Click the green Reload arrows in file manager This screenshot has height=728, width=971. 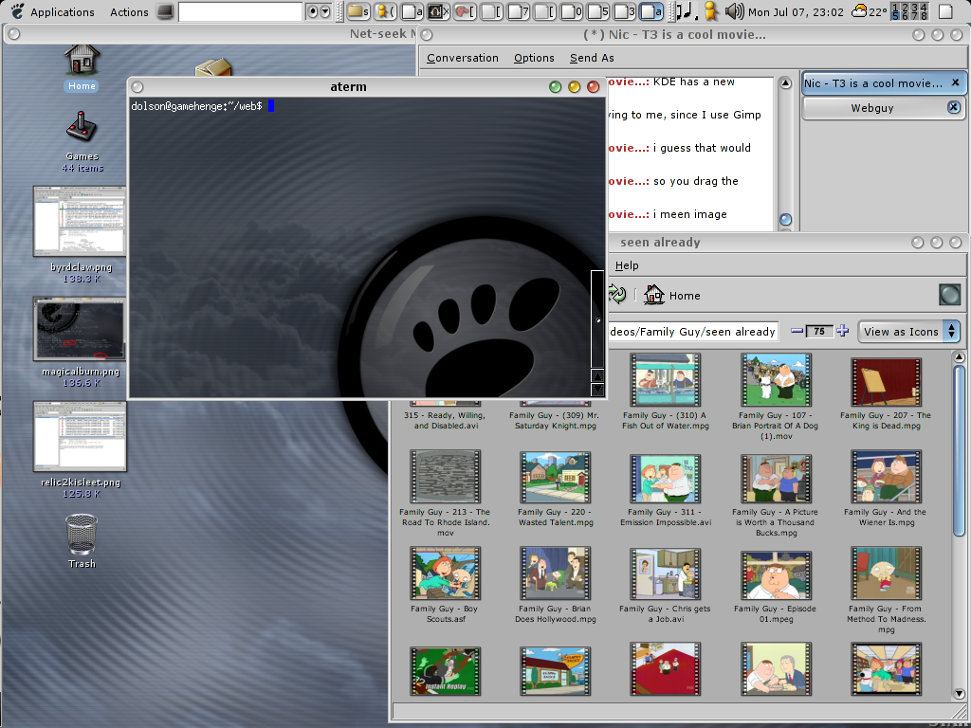pos(616,294)
